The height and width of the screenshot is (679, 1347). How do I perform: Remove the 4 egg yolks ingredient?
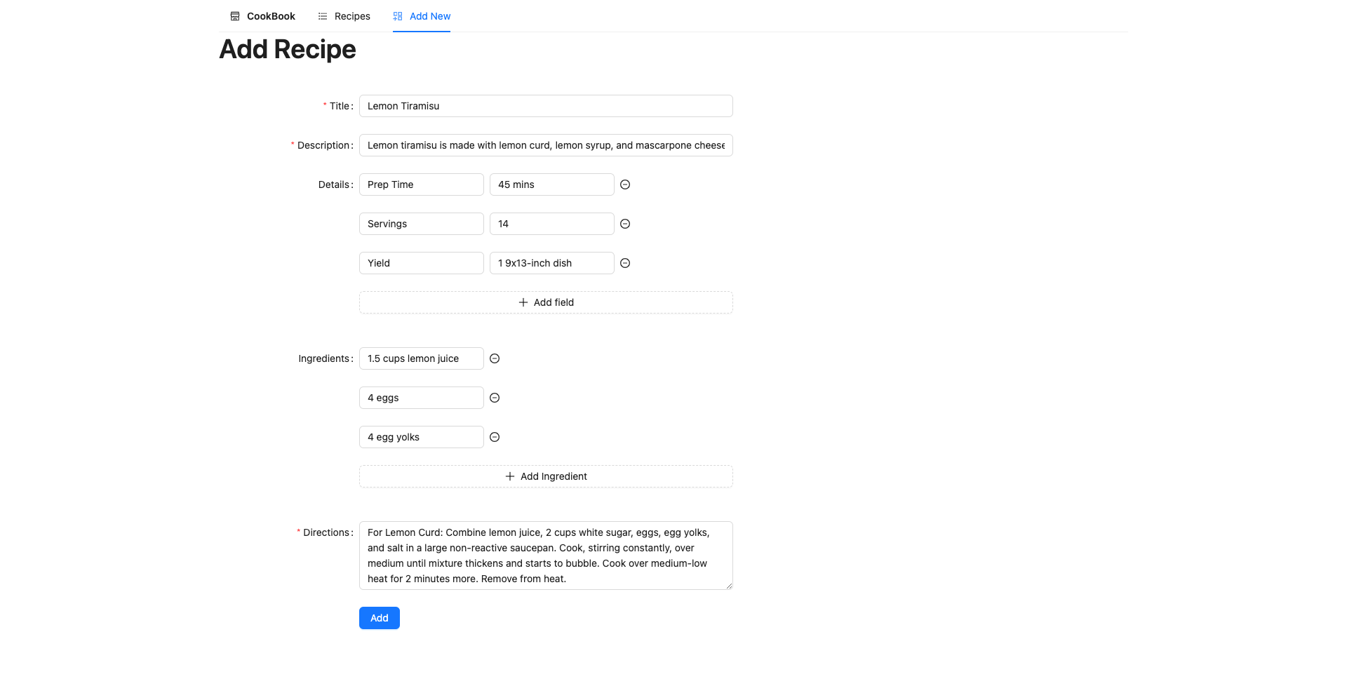click(x=495, y=437)
